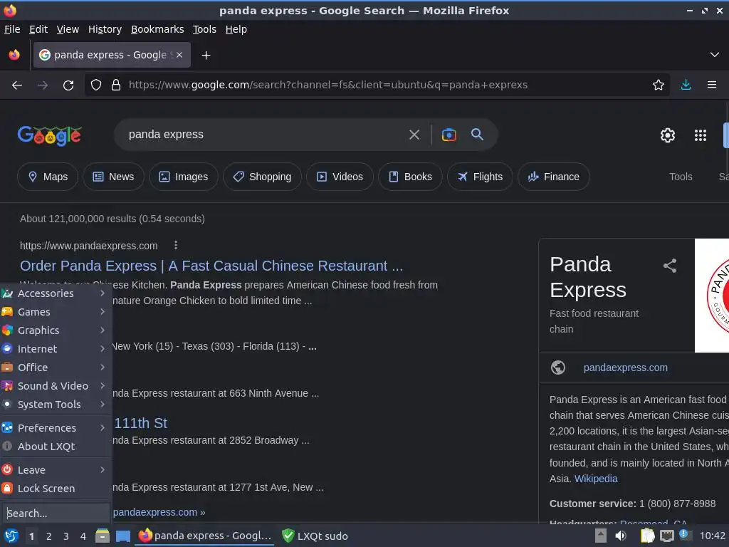Open file manager from taskbar
The height and width of the screenshot is (547, 729).
pos(103,536)
